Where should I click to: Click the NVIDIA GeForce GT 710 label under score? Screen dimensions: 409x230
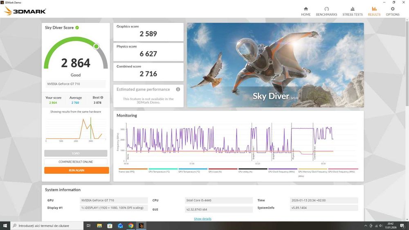tap(76, 84)
